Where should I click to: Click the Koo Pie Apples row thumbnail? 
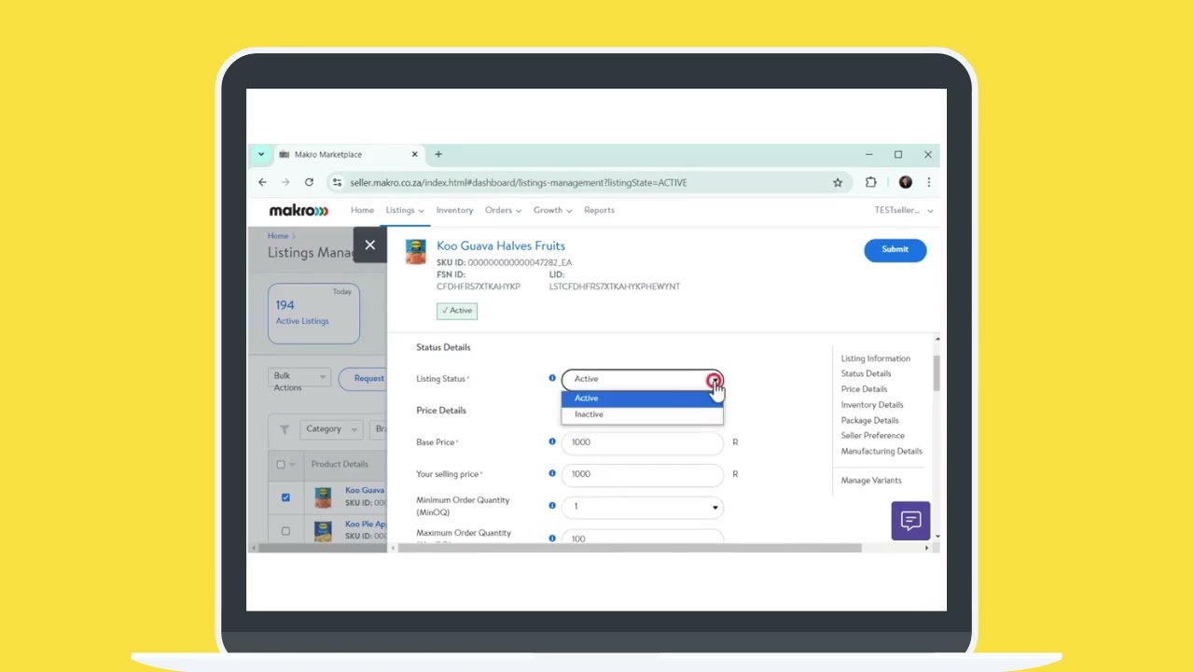tap(323, 531)
